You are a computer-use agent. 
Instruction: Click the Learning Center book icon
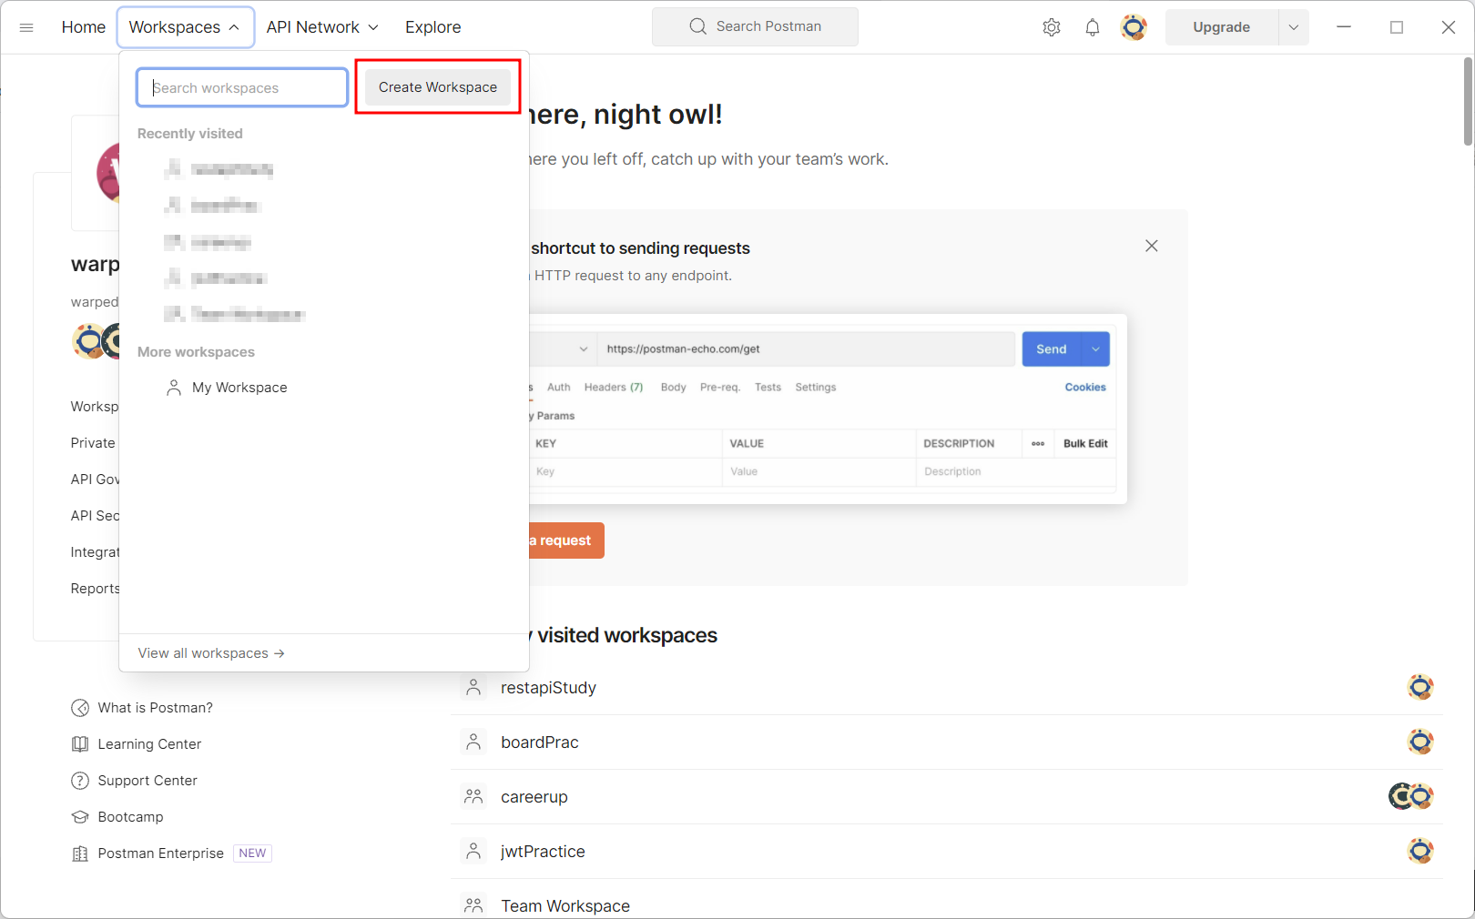80,744
